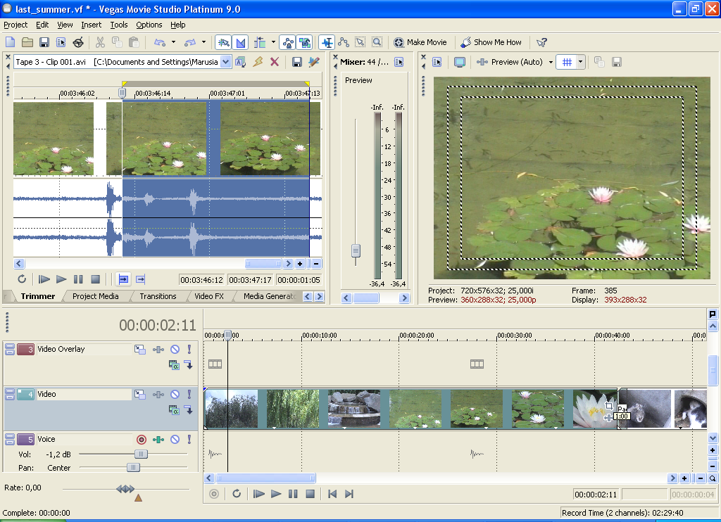Image resolution: width=721 pixels, height=522 pixels.
Task: Click the Show Me How button
Action: [x=491, y=42]
